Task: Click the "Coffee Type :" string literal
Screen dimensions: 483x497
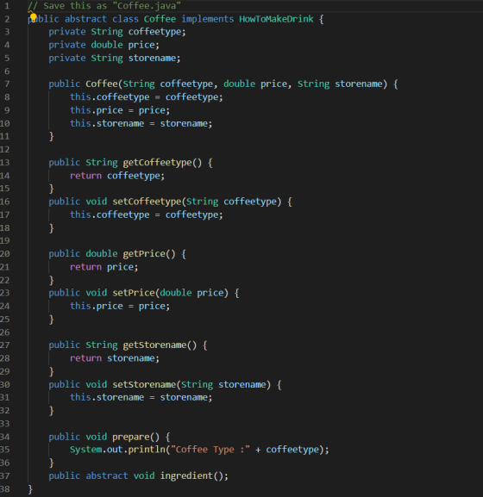Action: [x=210, y=450]
